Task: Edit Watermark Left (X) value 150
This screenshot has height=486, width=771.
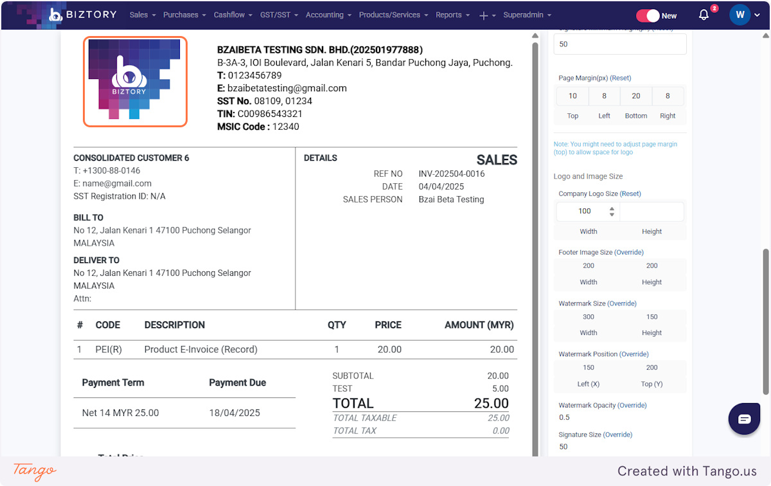Action: [589, 368]
